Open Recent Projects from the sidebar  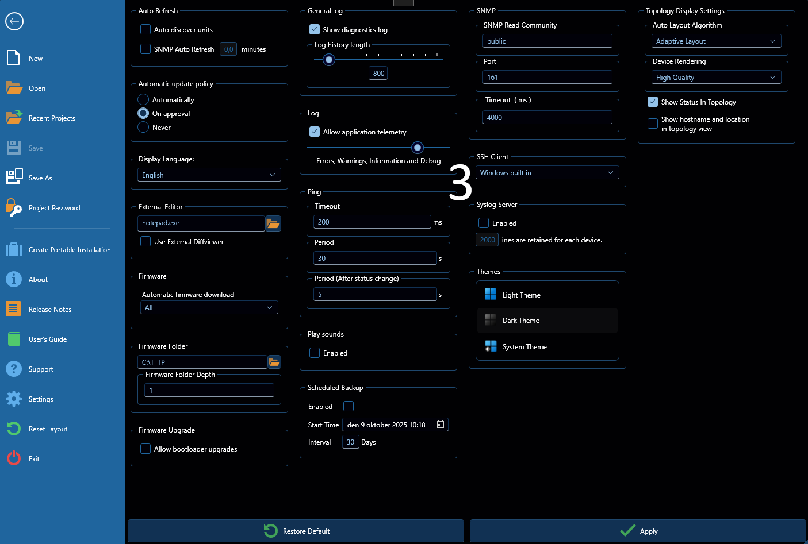[52, 118]
